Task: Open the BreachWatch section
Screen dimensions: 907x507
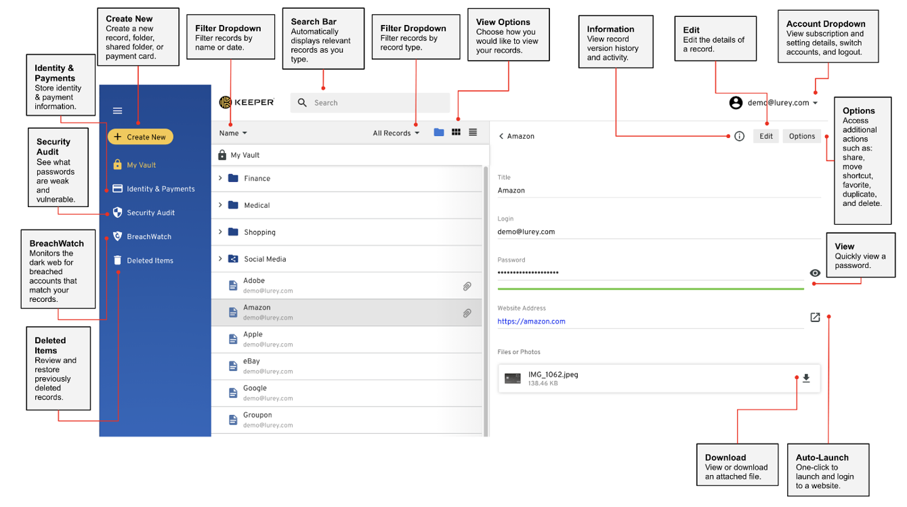Action: click(142, 236)
